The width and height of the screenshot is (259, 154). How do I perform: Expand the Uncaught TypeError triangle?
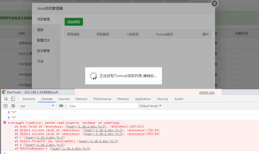tap(9, 123)
